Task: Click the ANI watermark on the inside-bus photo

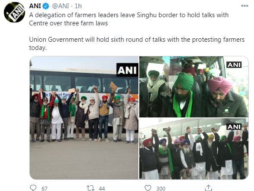Action: 234,65
